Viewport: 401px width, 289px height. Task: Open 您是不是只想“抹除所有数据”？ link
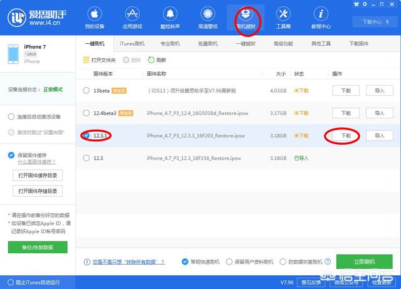[x=128, y=262]
